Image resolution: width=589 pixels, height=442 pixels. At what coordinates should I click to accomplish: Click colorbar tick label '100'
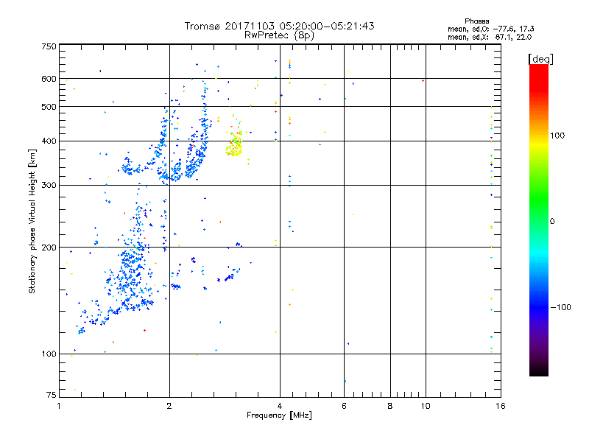point(557,136)
